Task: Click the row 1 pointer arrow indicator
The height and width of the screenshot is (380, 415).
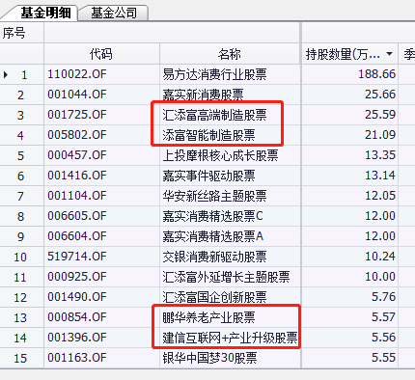Action: [x=6, y=75]
